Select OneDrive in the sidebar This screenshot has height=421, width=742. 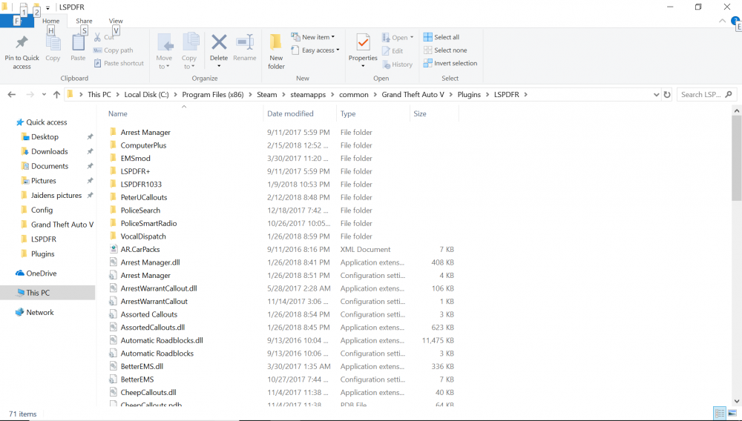coord(41,274)
